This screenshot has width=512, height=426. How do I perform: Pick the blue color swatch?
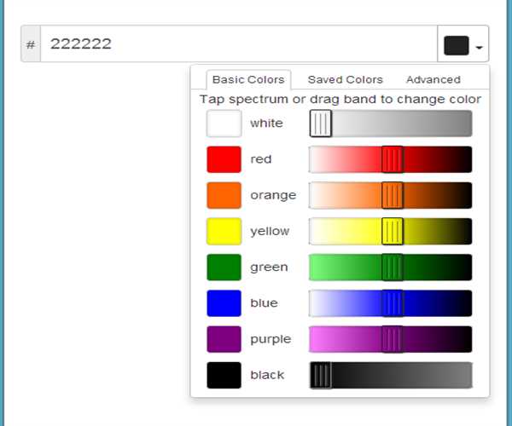pyautogui.click(x=224, y=302)
